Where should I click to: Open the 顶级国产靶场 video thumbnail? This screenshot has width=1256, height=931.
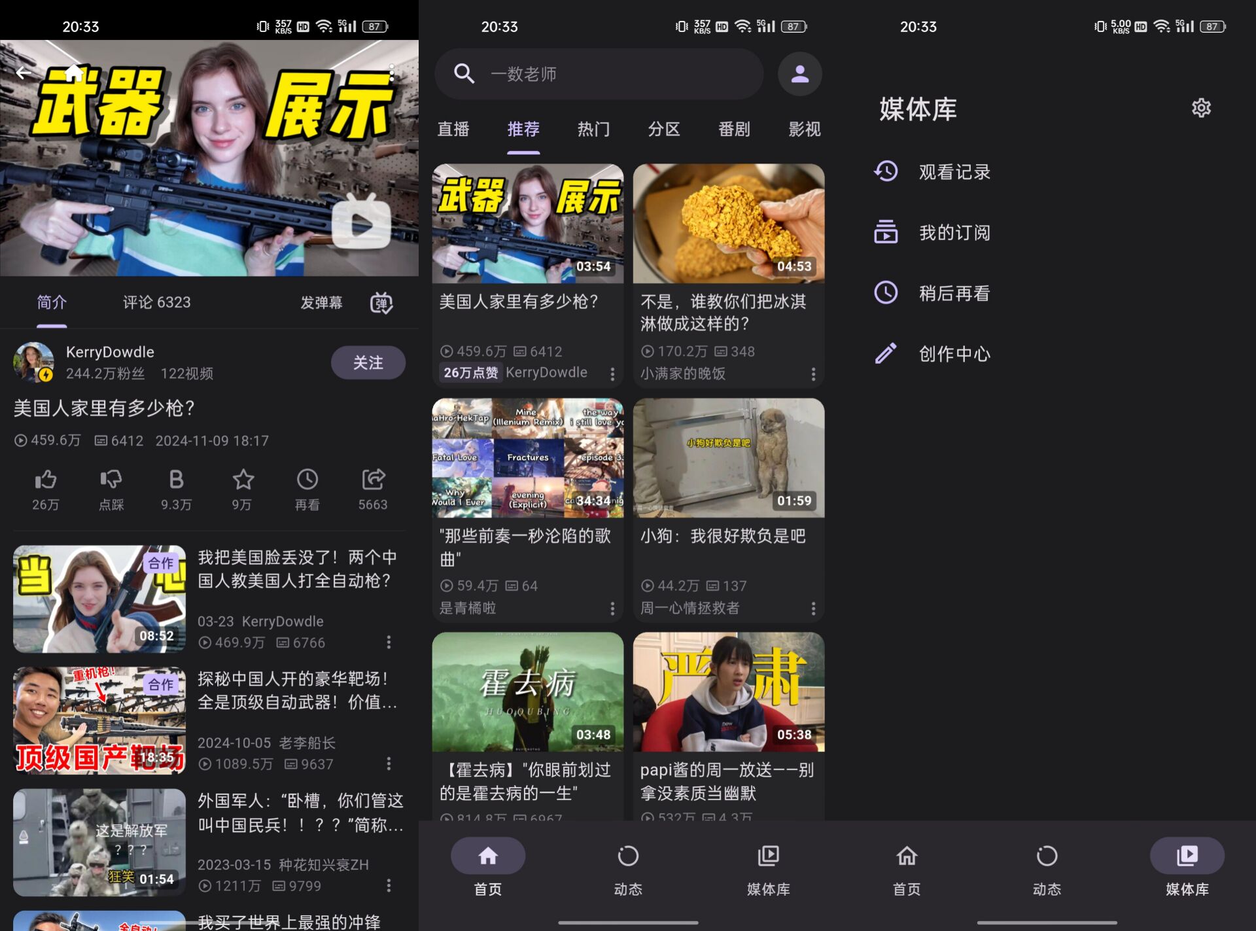(x=99, y=721)
